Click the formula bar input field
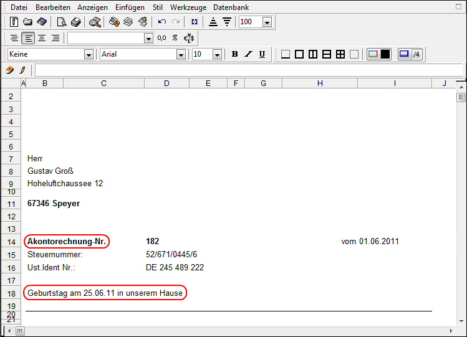 248,70
